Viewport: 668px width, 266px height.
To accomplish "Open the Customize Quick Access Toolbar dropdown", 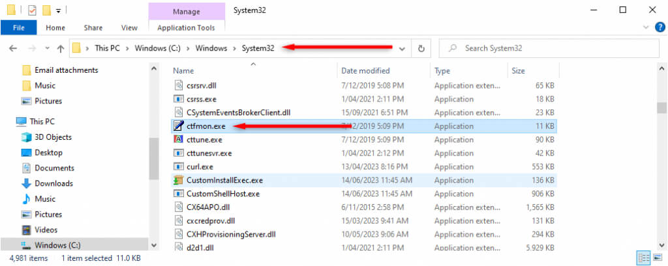I will pos(59,11).
